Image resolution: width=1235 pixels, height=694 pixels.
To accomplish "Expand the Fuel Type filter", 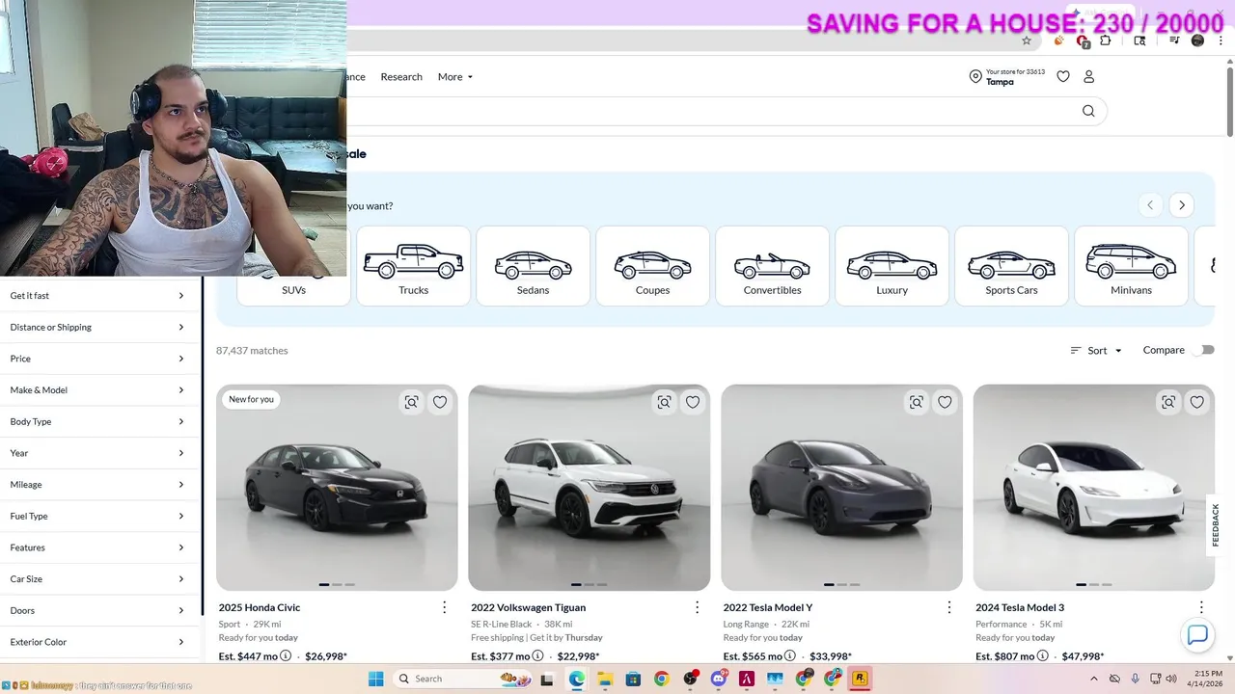I will coord(97,516).
